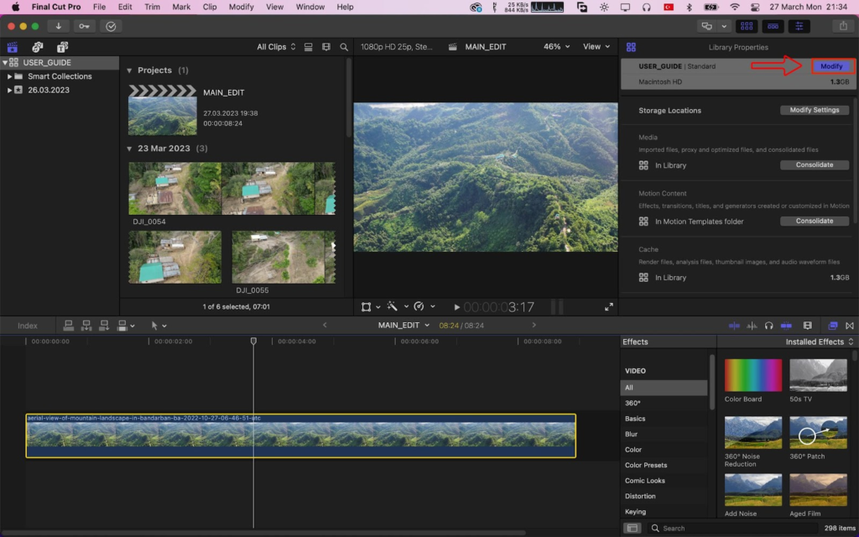
Task: Click the blue Modify library button
Action: (x=831, y=66)
